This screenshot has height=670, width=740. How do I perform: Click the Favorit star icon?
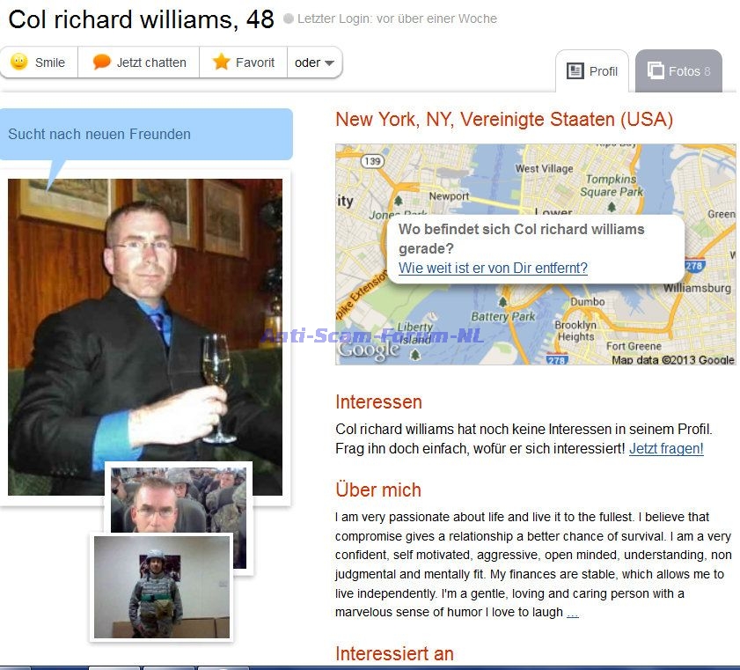pos(221,62)
